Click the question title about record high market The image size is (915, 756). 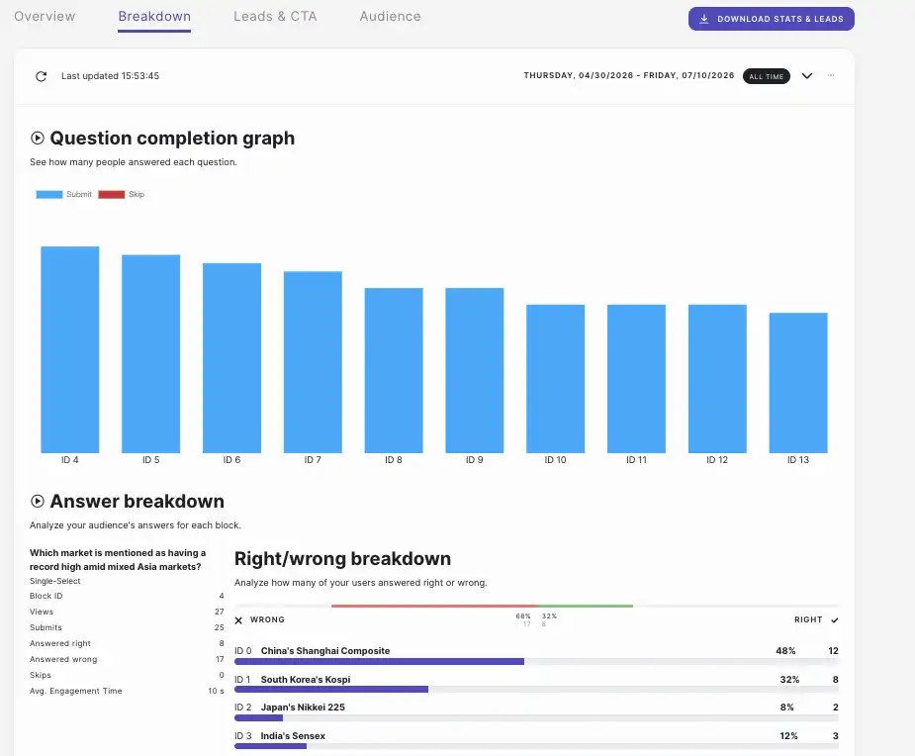coord(118,559)
